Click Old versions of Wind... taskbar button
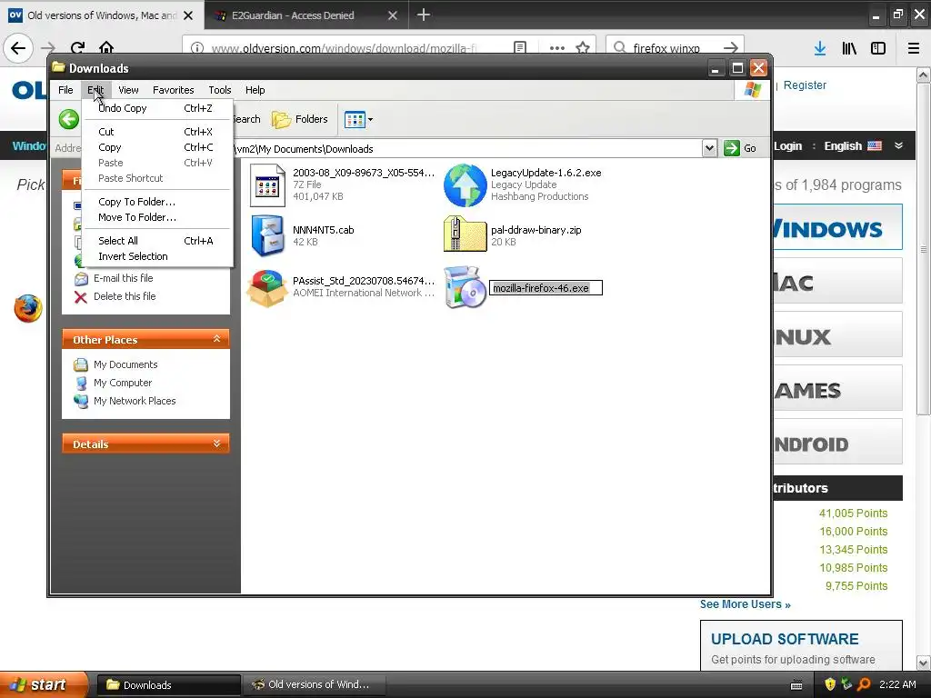931x698 pixels. pyautogui.click(x=315, y=685)
